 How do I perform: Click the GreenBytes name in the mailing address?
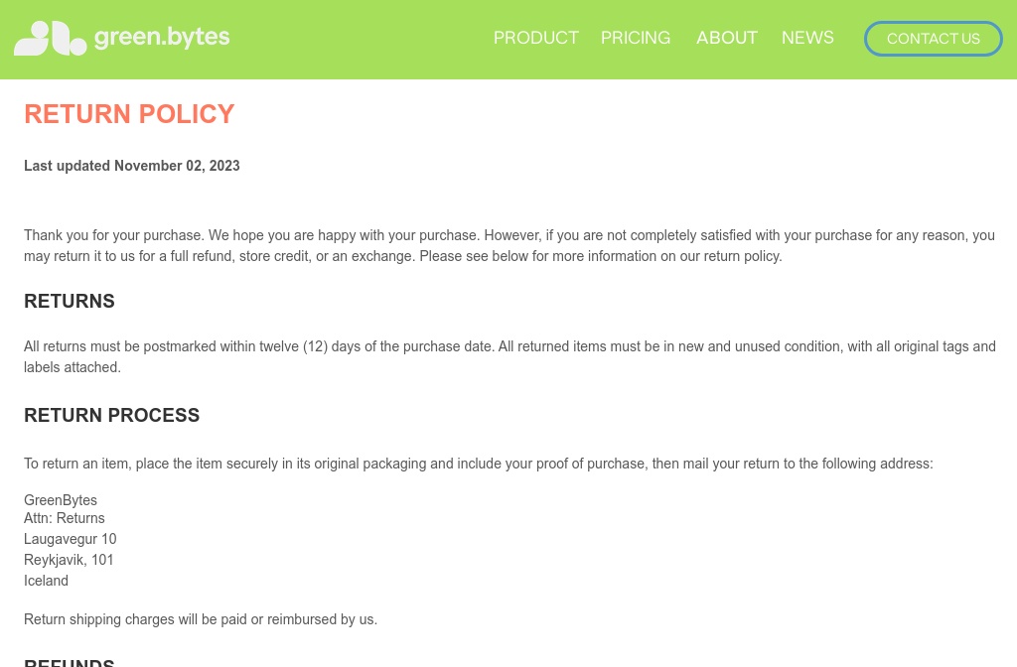click(x=61, y=500)
